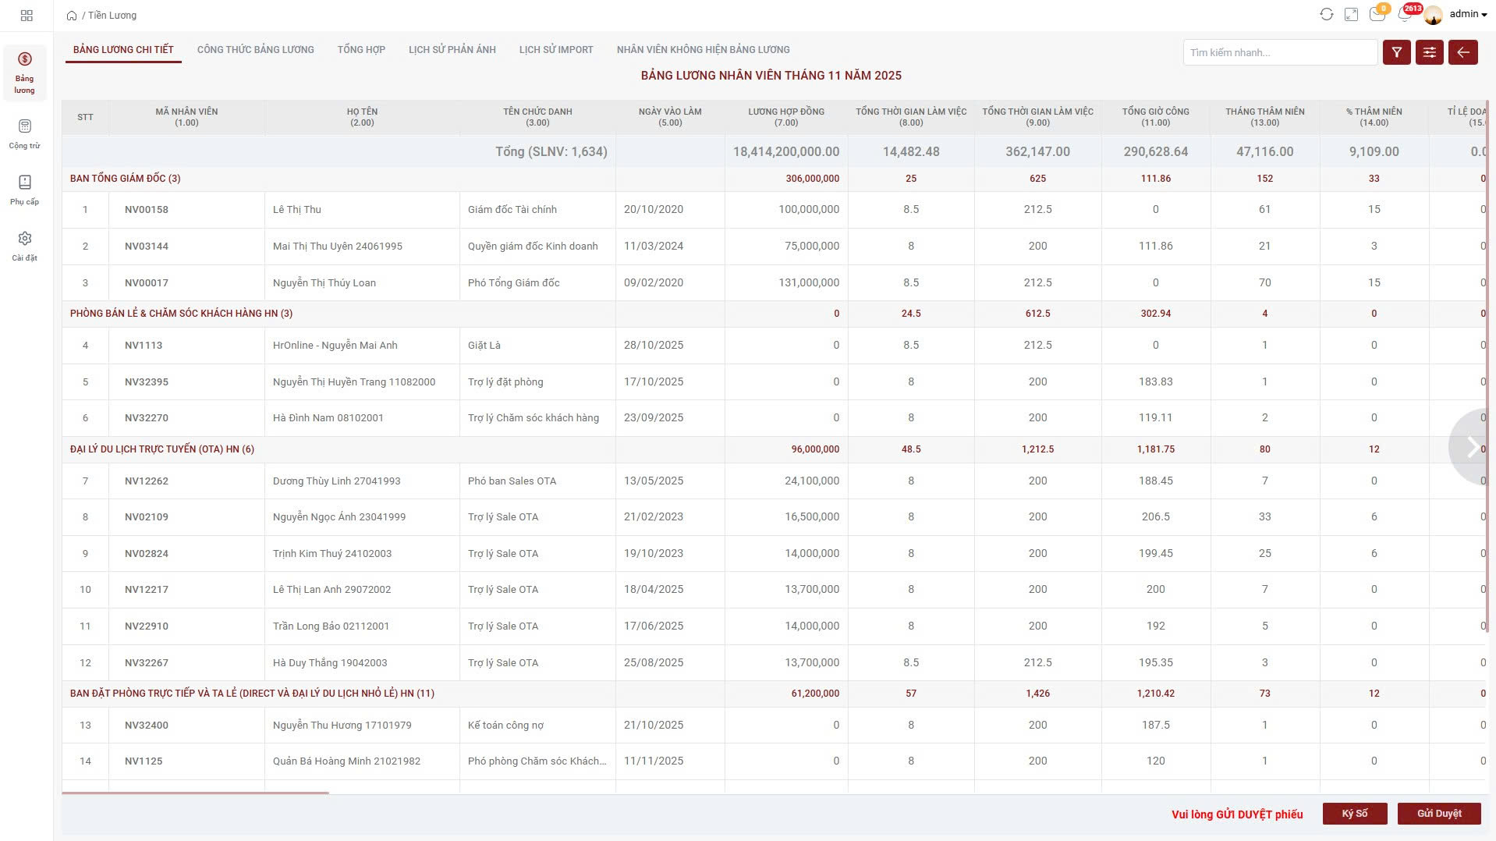
Task: Switch to the LỊCH SỬ IMPORT tab
Action: click(x=555, y=50)
